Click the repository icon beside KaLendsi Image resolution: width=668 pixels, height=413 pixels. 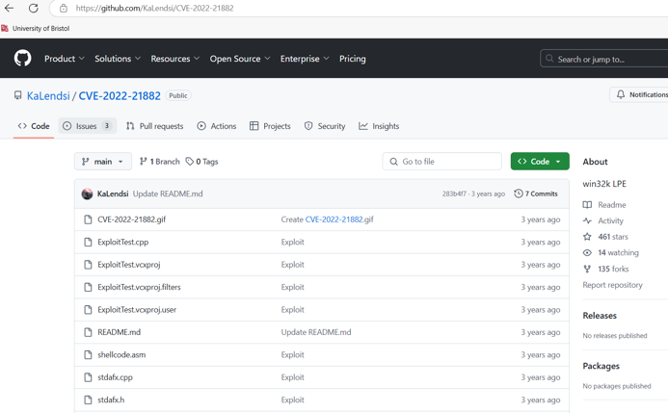tap(17, 95)
